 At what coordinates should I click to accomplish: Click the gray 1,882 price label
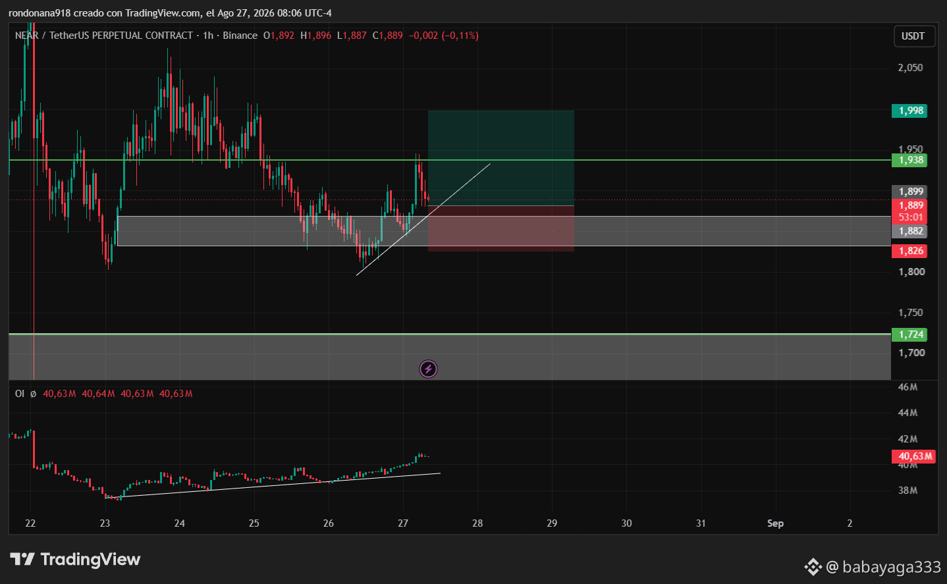909,231
